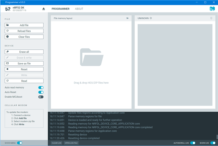
Task: Click the Write button
Action: click(x=24, y=75)
